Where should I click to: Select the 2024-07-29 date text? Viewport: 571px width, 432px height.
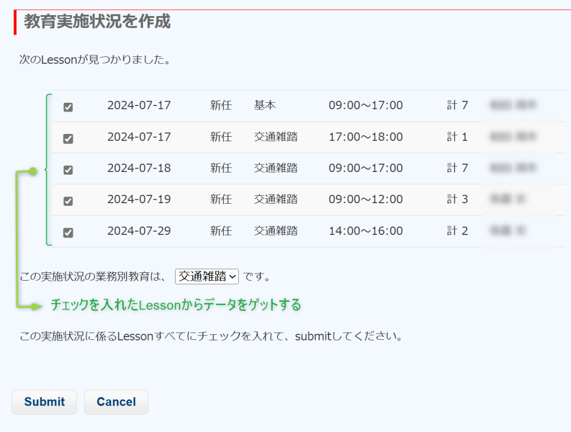(139, 231)
